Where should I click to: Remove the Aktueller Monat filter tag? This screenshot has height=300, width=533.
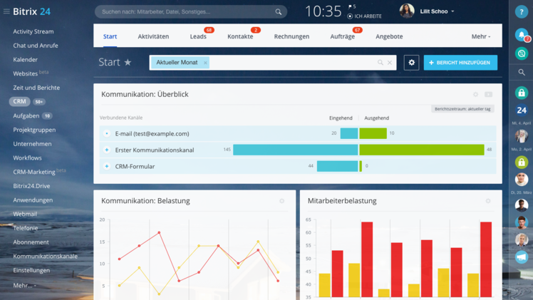pos(205,63)
